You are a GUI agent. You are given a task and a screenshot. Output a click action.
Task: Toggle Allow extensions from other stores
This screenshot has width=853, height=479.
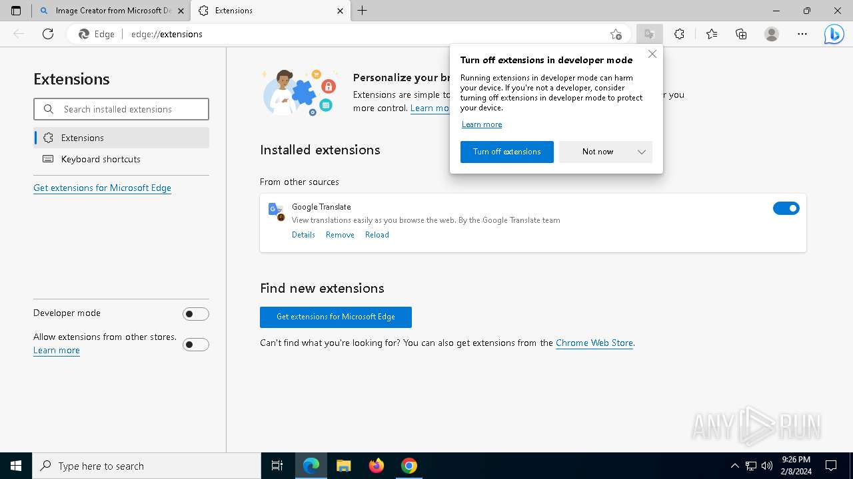click(196, 345)
